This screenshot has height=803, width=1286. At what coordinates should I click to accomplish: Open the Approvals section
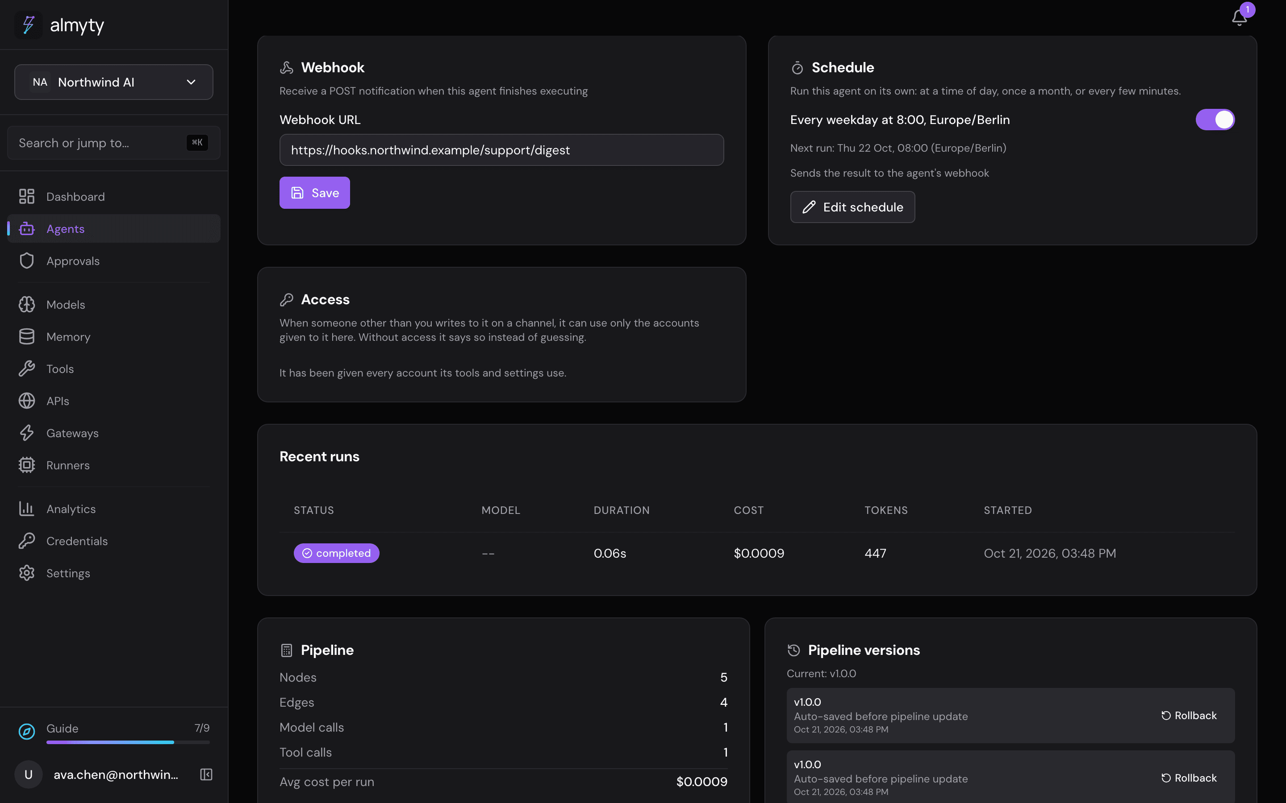click(x=114, y=261)
